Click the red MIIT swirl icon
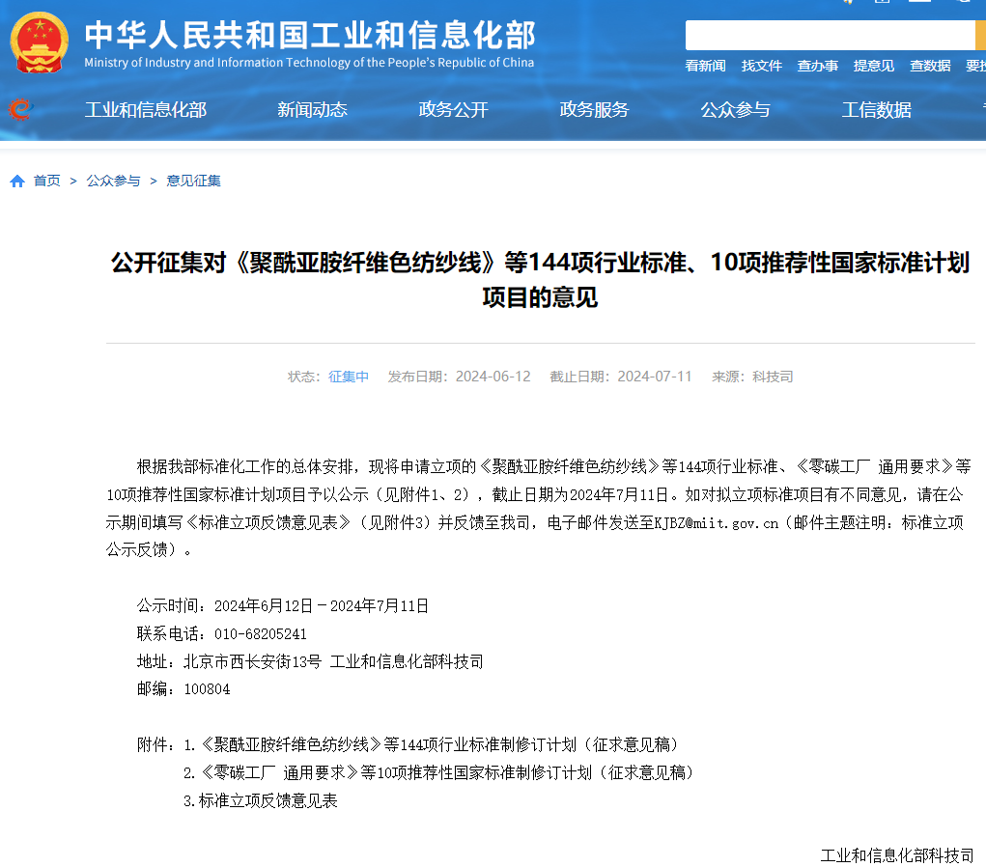The width and height of the screenshot is (986, 867). pyautogui.click(x=19, y=110)
